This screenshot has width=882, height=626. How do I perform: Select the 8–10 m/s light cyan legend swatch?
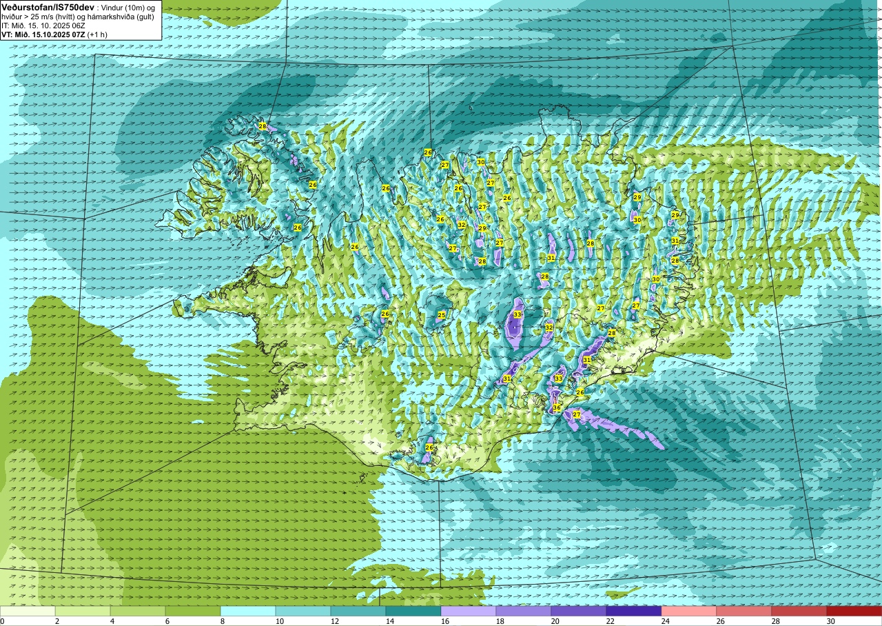tap(248, 611)
